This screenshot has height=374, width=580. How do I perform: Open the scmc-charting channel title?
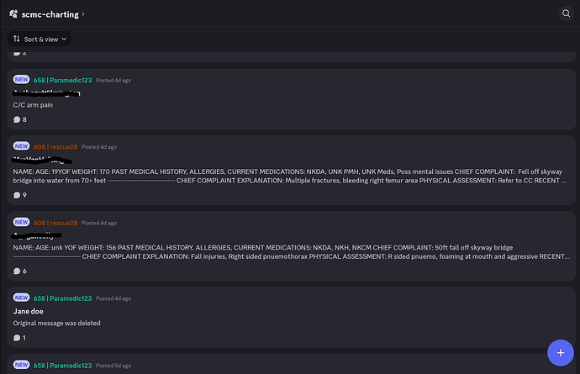click(x=50, y=14)
